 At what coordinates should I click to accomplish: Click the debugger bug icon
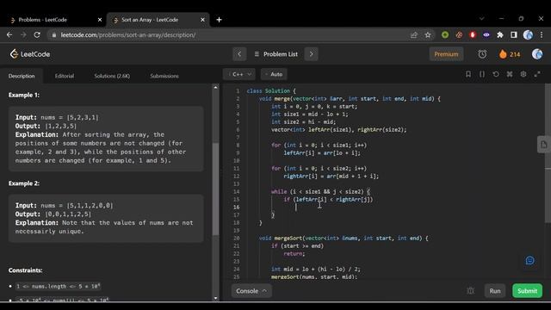[x=471, y=291]
